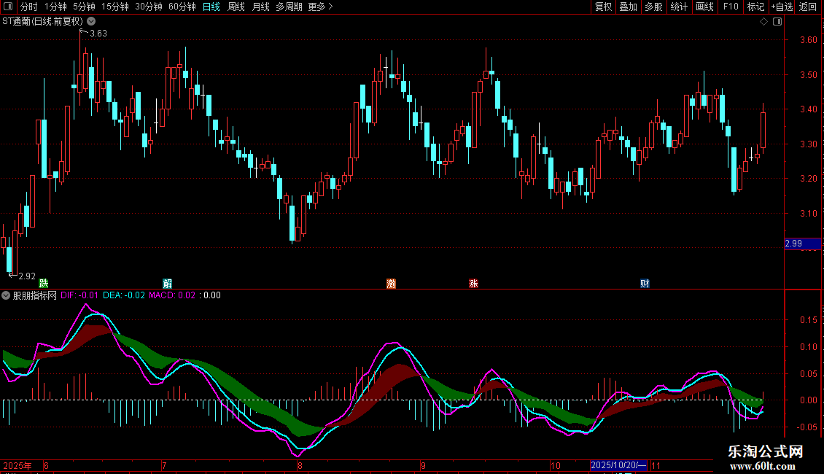Click the 2025/10/20 date marker on timeline
The image size is (824, 474).
(x=618, y=465)
